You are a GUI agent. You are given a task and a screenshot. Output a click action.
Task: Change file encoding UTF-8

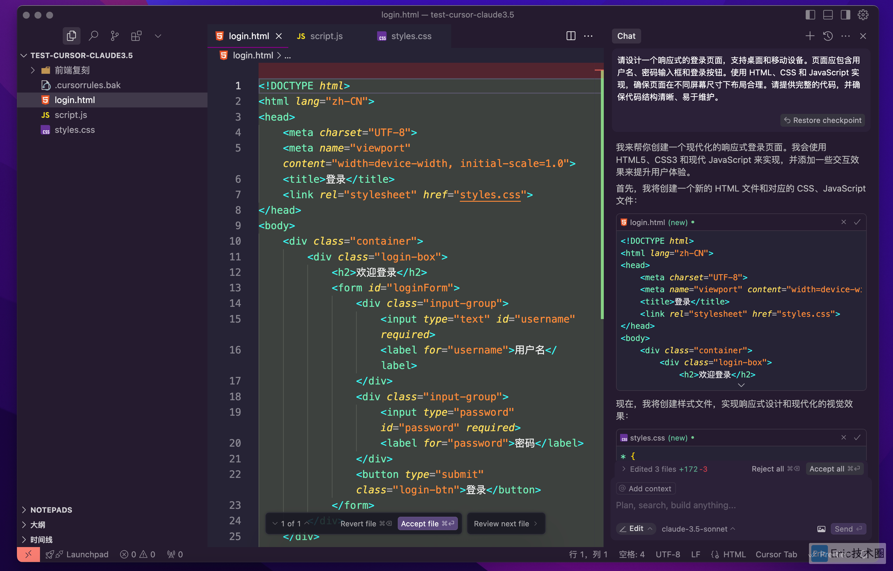(667, 554)
